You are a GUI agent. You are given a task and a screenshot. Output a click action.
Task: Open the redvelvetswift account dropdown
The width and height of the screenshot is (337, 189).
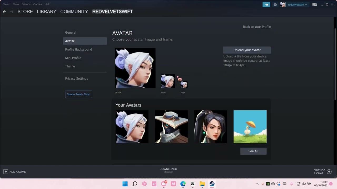point(297,5)
